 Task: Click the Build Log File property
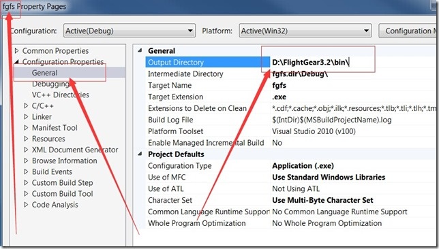click(170, 120)
